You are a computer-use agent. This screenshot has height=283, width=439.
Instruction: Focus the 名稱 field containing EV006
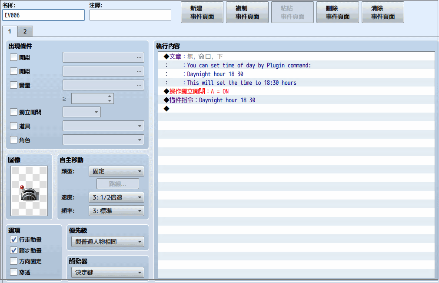click(43, 15)
